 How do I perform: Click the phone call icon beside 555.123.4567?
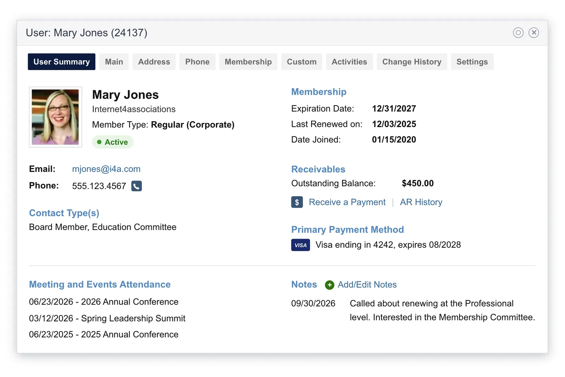pyautogui.click(x=136, y=186)
